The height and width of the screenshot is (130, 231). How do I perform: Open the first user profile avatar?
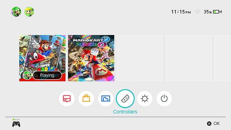[x=16, y=12]
